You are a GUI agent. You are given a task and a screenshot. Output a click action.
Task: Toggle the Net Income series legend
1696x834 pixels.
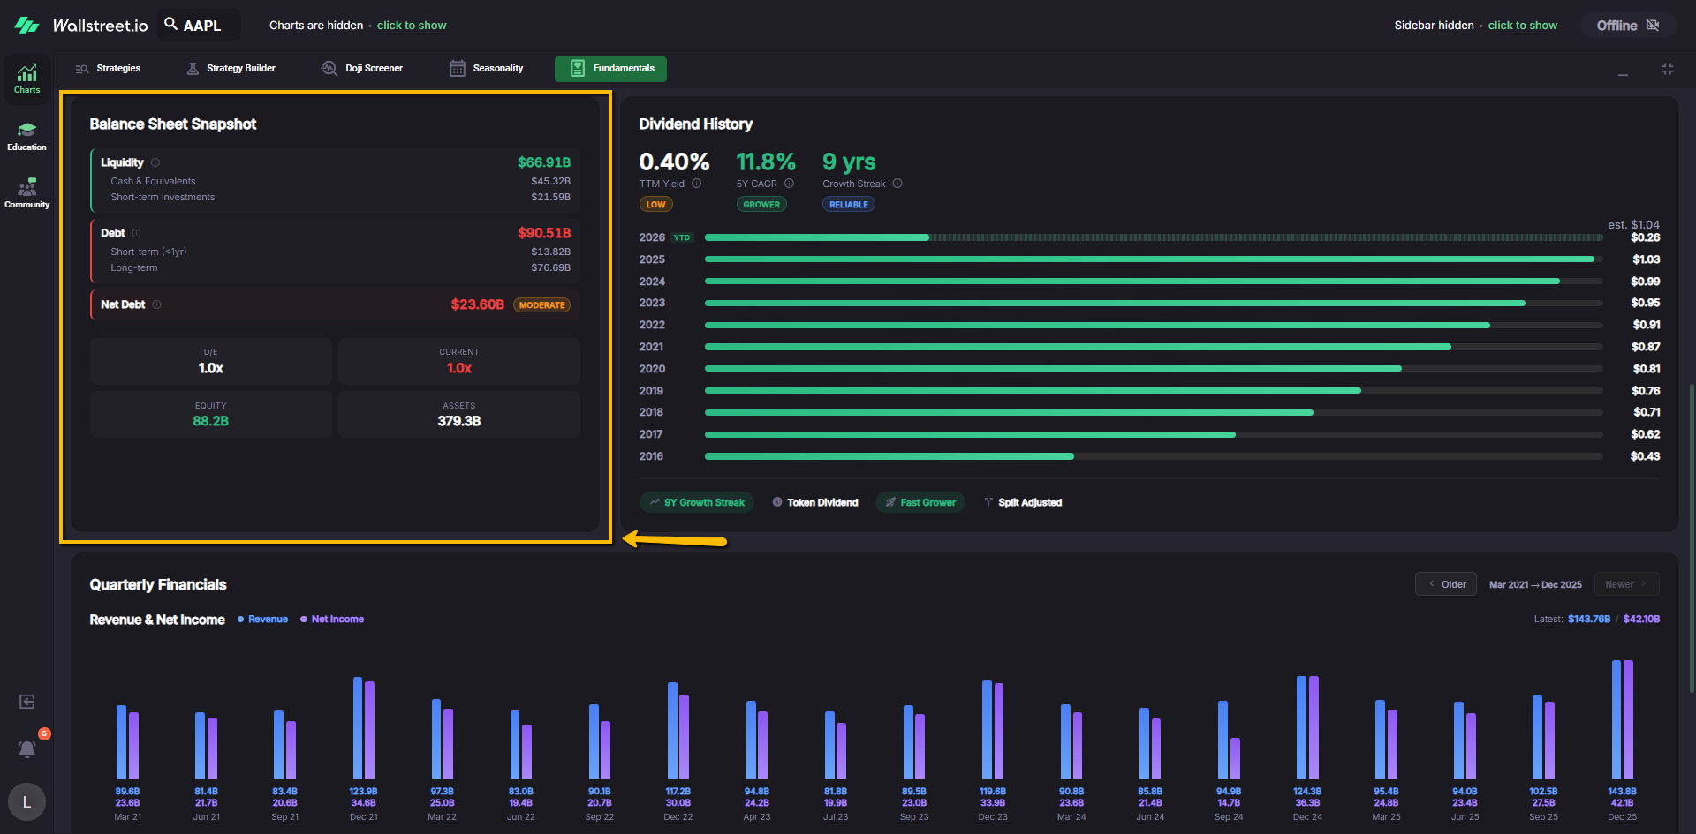pyautogui.click(x=332, y=620)
